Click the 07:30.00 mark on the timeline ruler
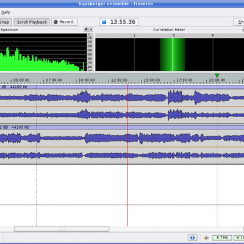244x244 pixels. pos(54,80)
